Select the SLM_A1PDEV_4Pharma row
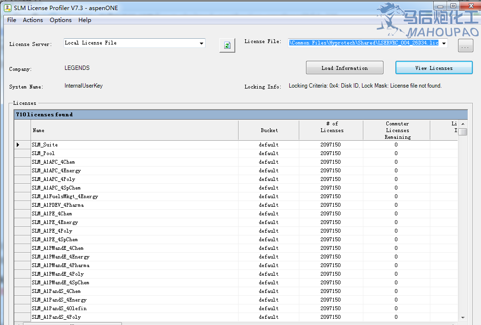The image size is (481, 325). point(236,205)
